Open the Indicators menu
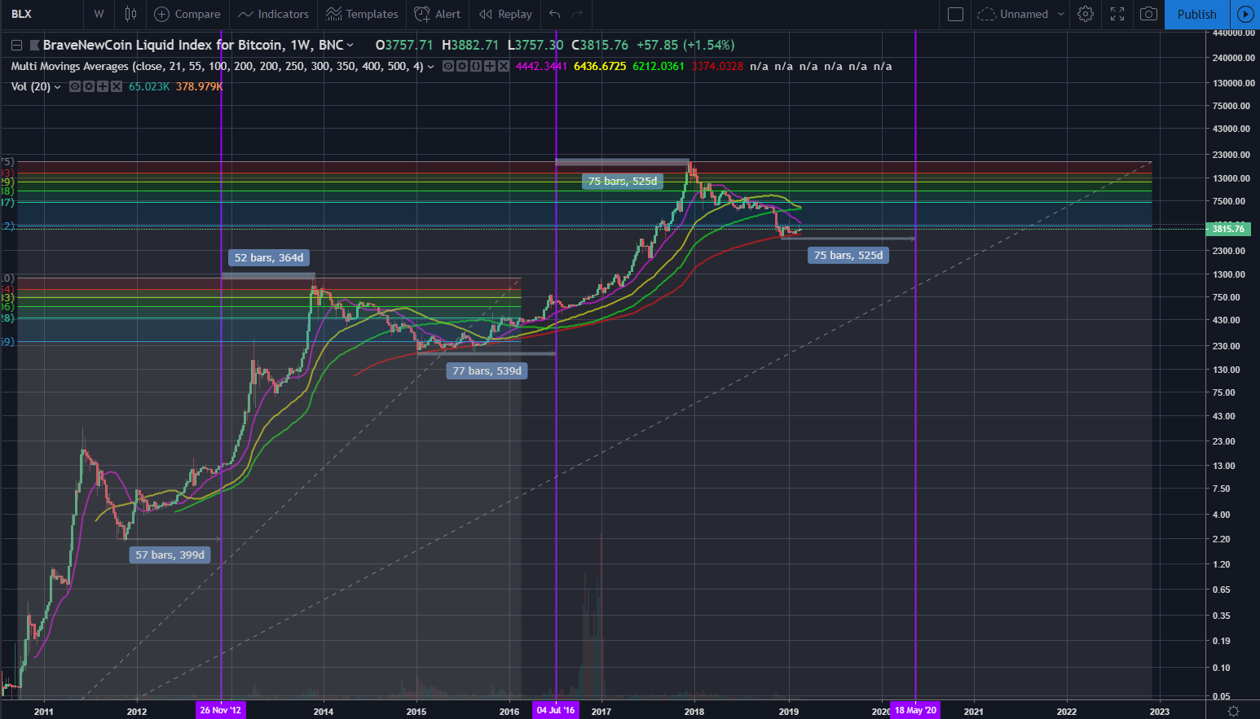 pos(273,14)
